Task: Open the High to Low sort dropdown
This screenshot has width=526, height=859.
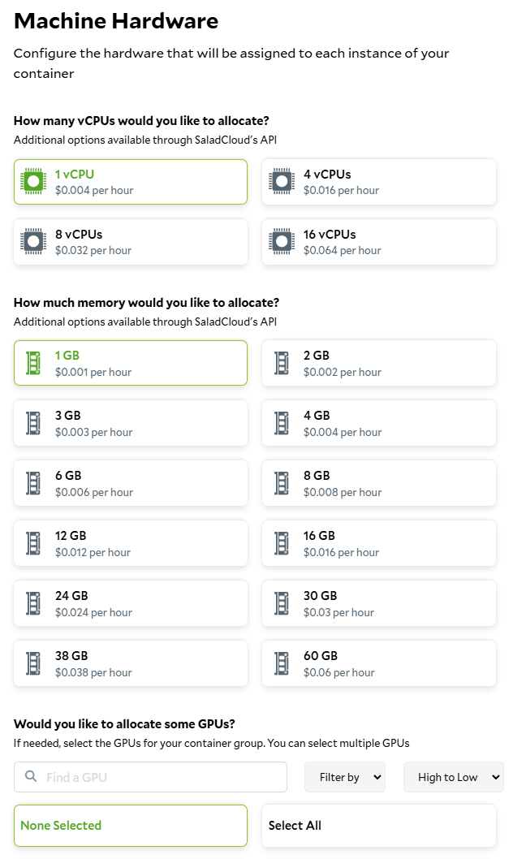Action: coord(453,777)
